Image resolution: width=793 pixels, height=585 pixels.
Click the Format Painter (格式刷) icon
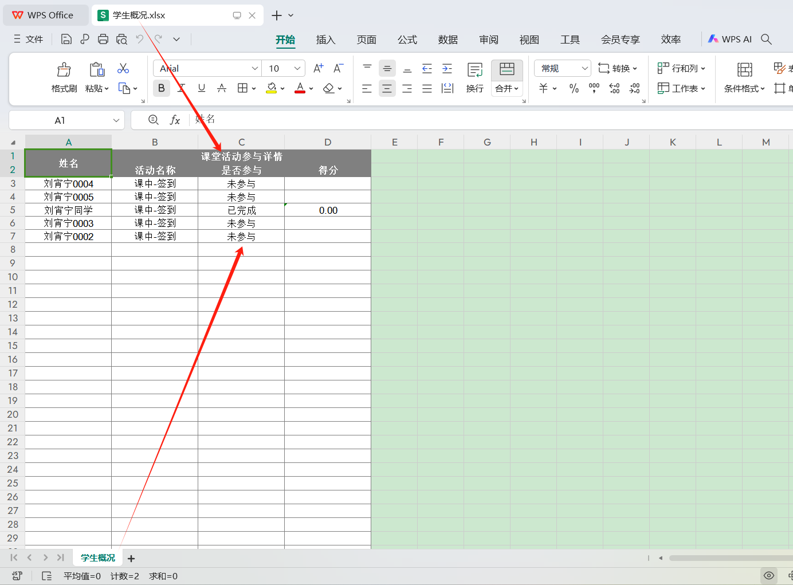[64, 70]
